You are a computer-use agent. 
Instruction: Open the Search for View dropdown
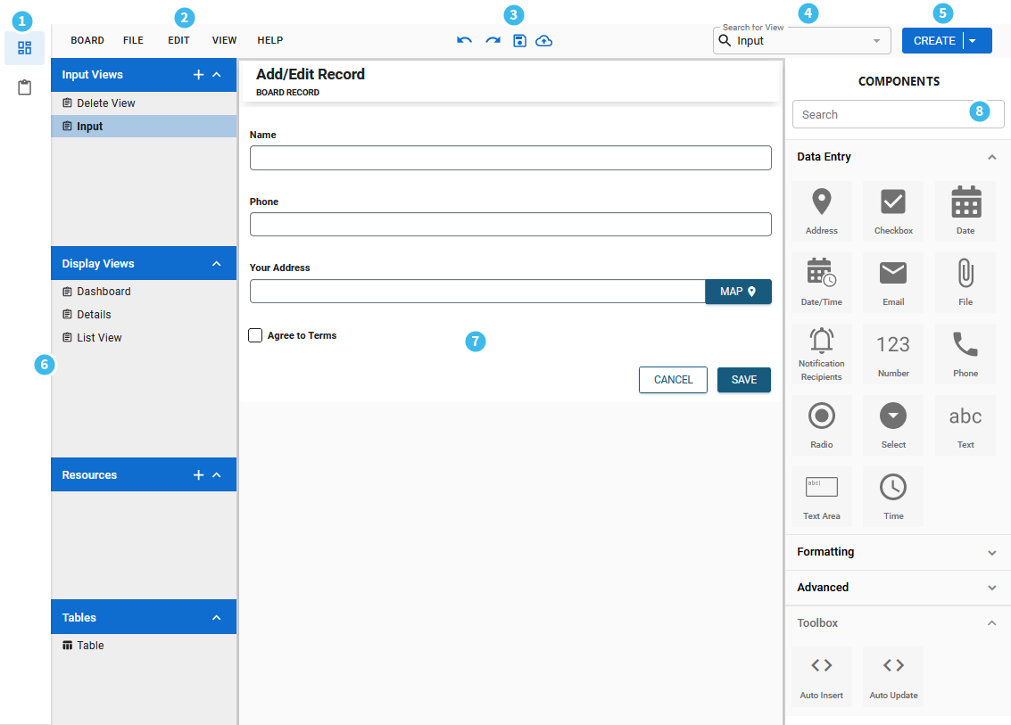pos(876,41)
